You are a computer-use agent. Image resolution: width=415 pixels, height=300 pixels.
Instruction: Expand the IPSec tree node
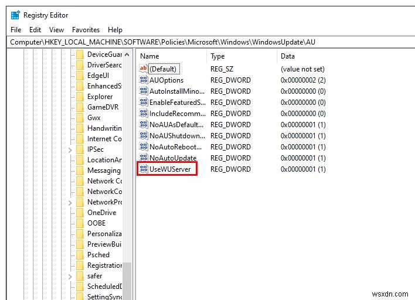pos(70,150)
